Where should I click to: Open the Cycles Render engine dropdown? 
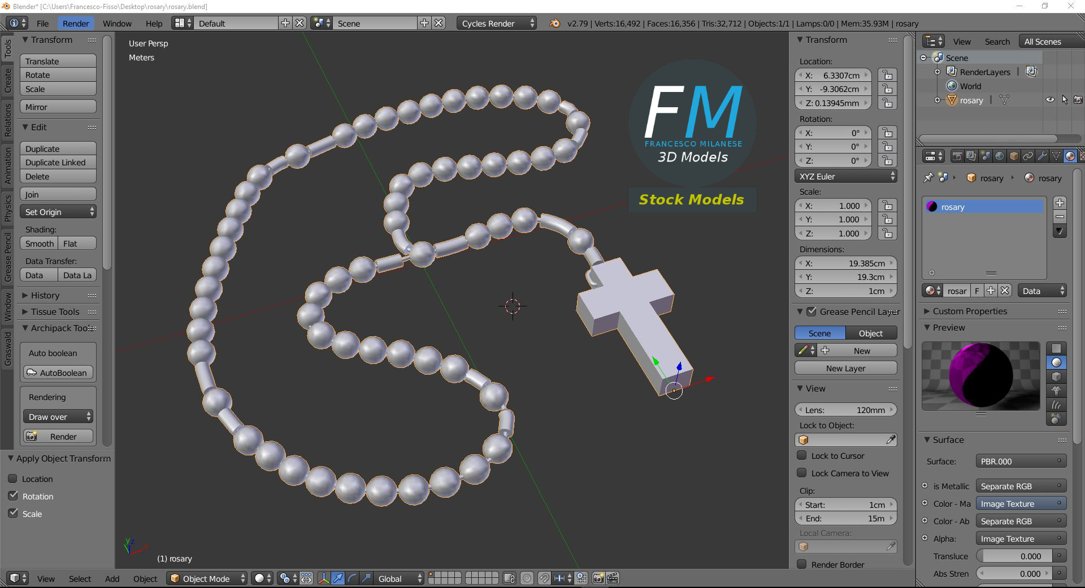point(497,23)
